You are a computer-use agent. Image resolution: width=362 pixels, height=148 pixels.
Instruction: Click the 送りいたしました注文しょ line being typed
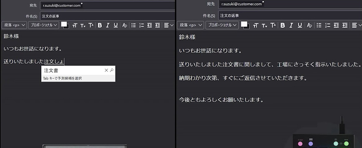click(x=34, y=62)
